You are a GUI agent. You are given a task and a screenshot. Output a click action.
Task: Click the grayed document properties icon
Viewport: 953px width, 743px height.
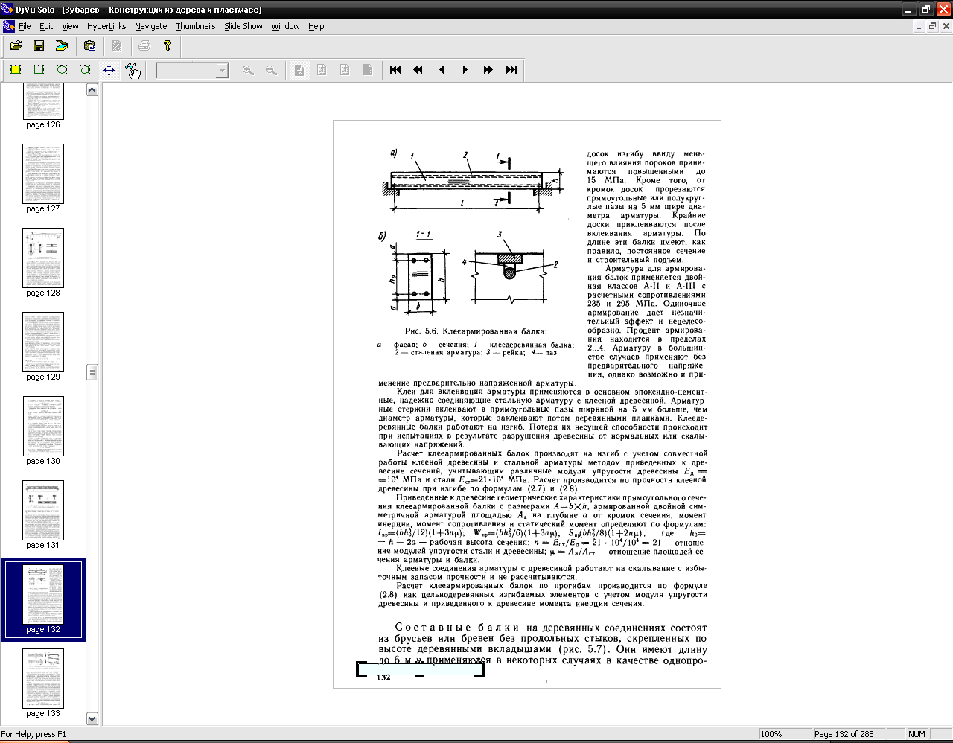pos(117,46)
